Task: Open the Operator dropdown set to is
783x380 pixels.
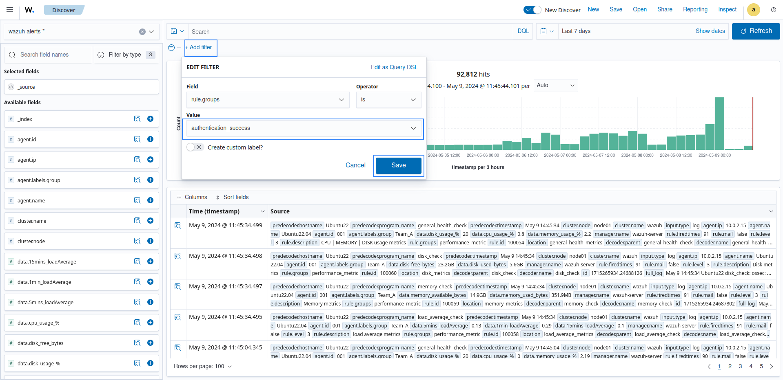Action: (388, 100)
